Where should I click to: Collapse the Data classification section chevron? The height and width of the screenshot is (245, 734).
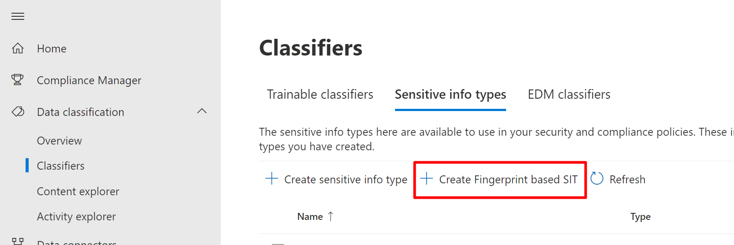click(x=202, y=111)
